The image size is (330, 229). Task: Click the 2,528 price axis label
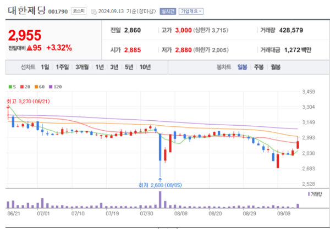pos(309,184)
